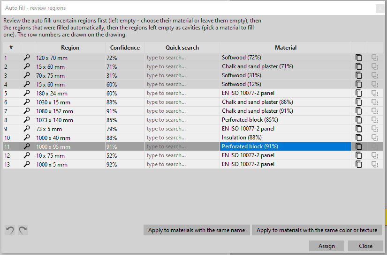Paste material icon in row 6

coord(375,102)
